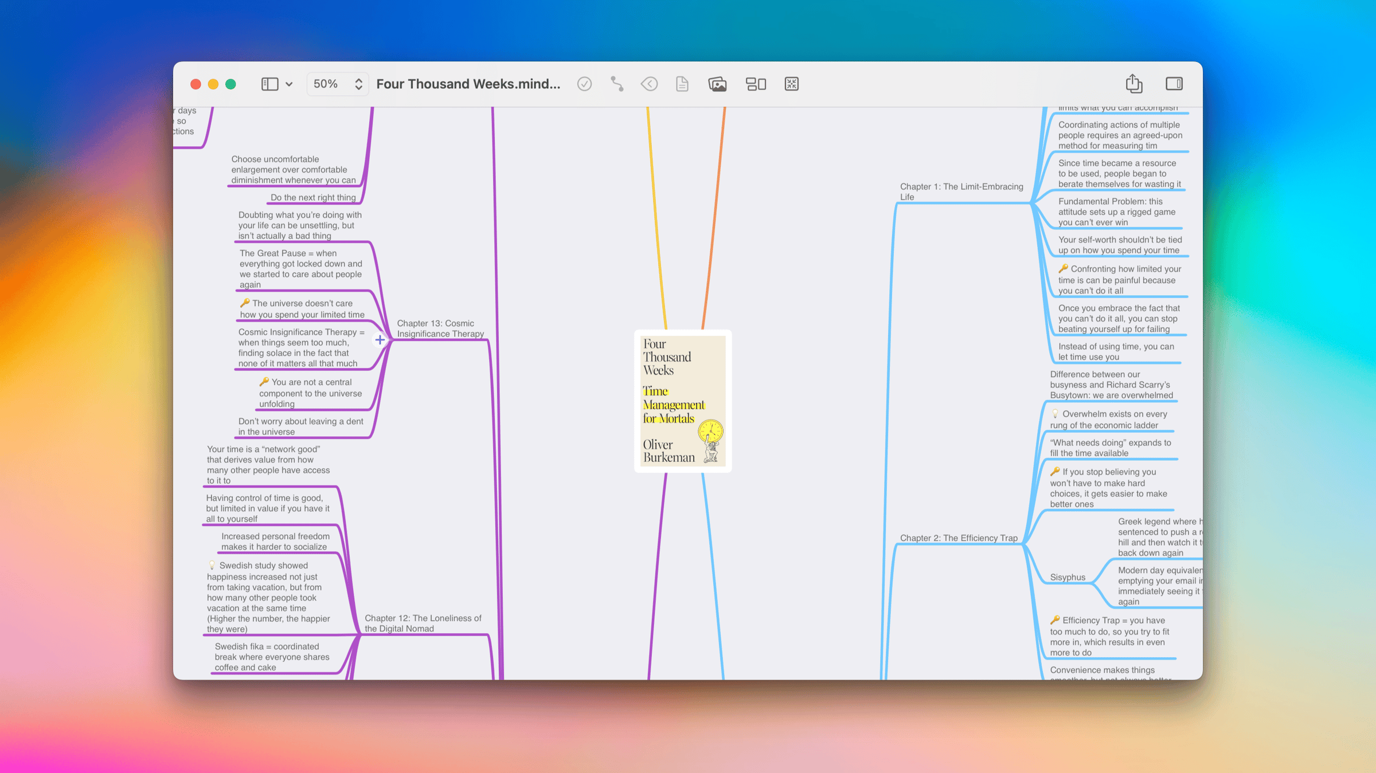Select Chapter 1: The Limit-Embracing Life node
The height and width of the screenshot is (773, 1376).
pos(961,191)
